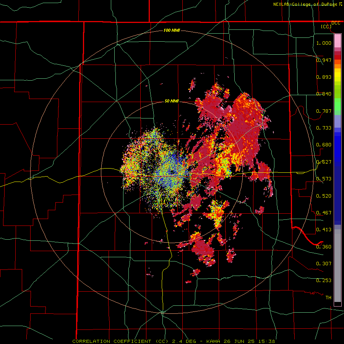
Task: Click the 0.360 legend value
Action: click(x=324, y=247)
